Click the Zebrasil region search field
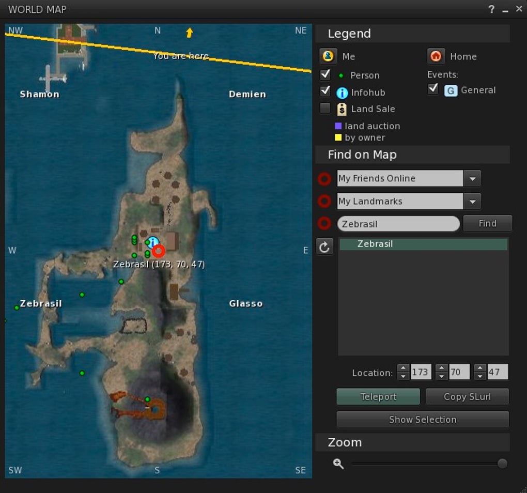Screen dimensions: 527x493 click(x=398, y=224)
